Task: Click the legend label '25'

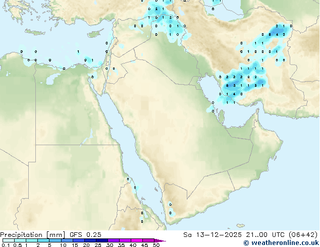Action: pyautogui.click(x=98, y=245)
